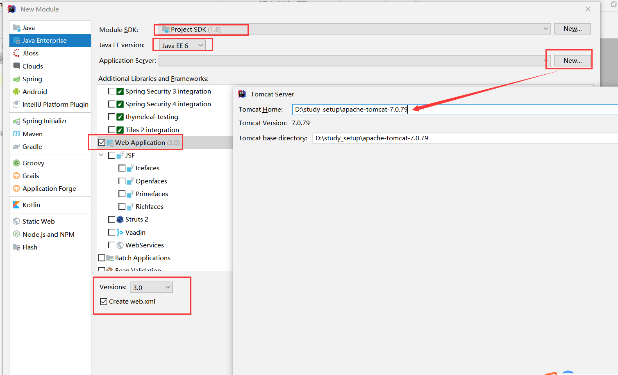Click the Tomcat Home path field
The height and width of the screenshot is (375, 618).
455,109
